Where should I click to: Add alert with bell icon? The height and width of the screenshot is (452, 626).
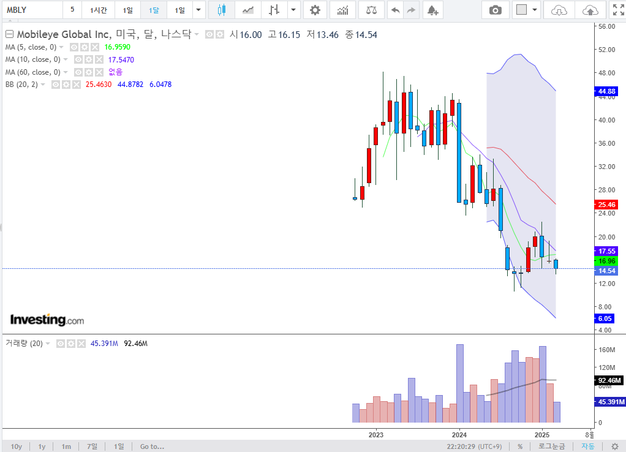point(433,10)
